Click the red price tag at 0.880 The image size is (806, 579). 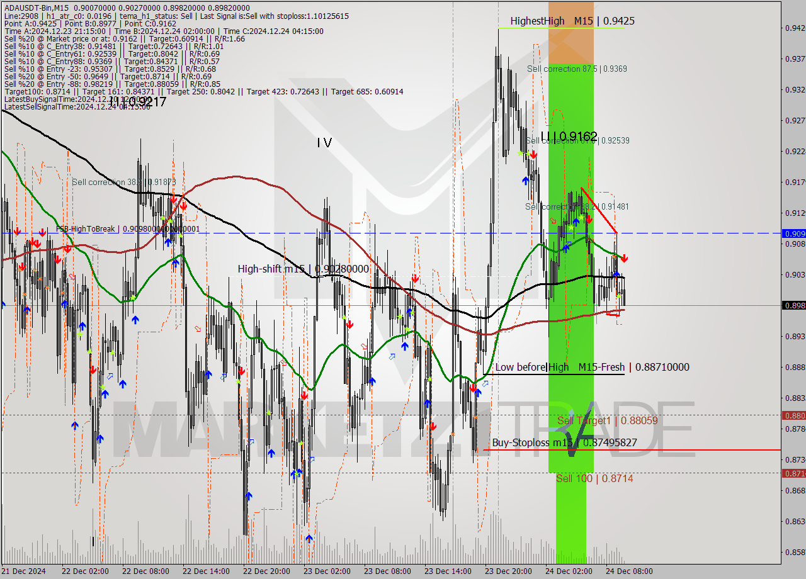point(793,415)
